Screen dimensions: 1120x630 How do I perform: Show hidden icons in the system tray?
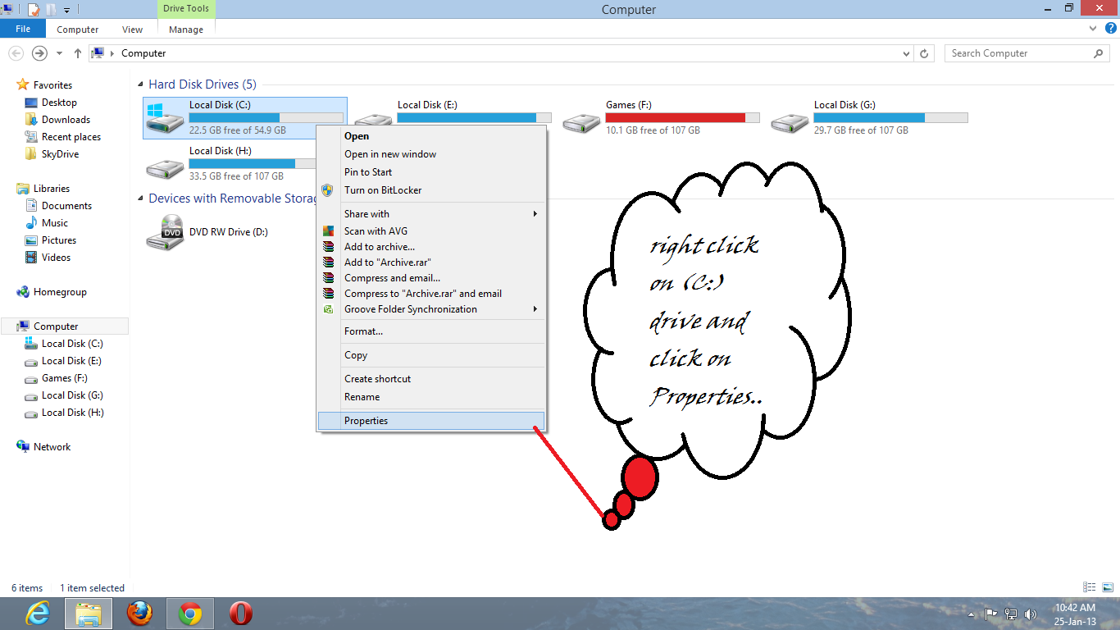(x=971, y=614)
